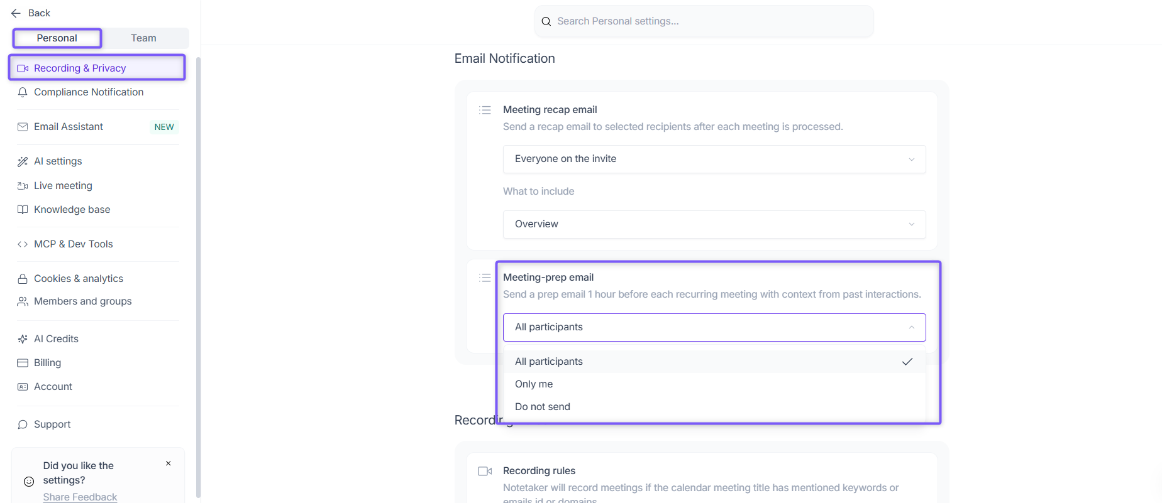Click the Billing card icon
The image size is (1162, 503).
(x=23, y=363)
